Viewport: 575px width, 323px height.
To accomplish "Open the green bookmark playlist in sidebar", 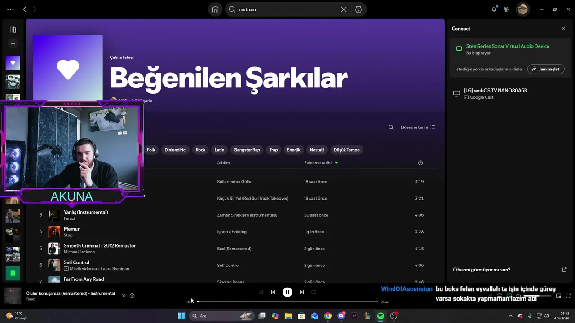I will 13,273.
